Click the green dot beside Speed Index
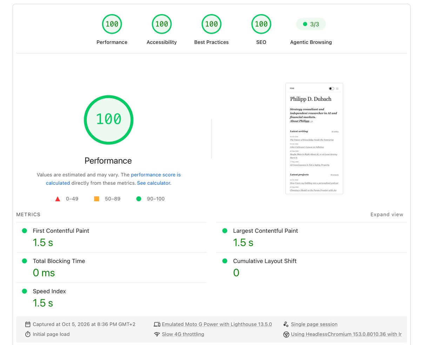Screen dimensions: 421x345 tap(25, 291)
